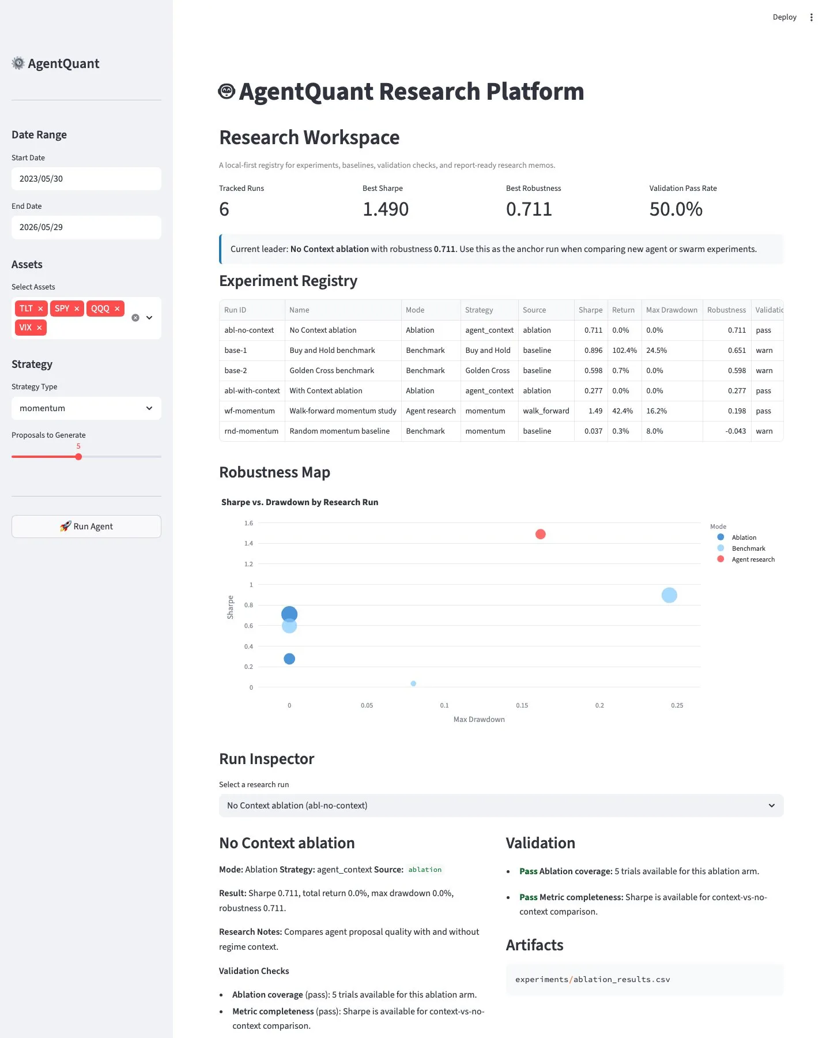
Task: Select the 'Golden Cross benchmark' name cell
Action: pos(343,371)
